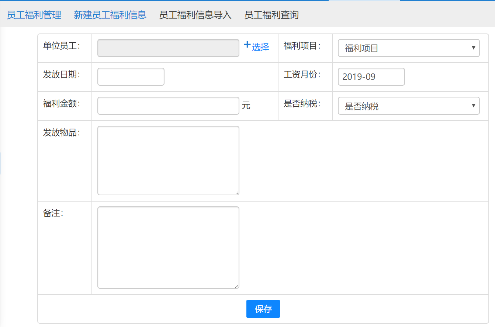Image resolution: width=495 pixels, height=327 pixels.
Task: Switch to the 员工福利管理 tab
Action: coord(34,15)
